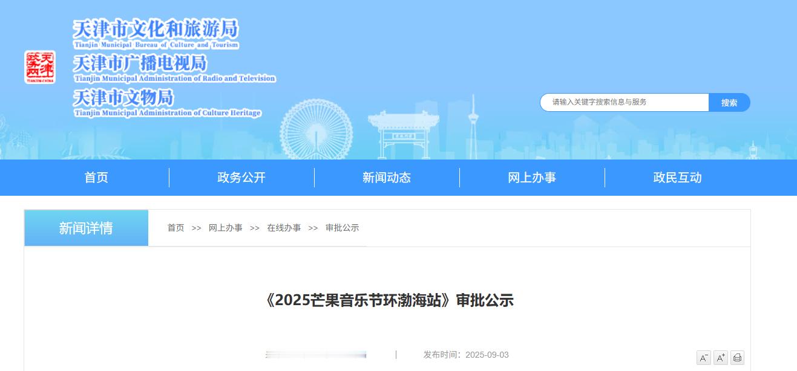Decrease font size with A- icon
Image resolution: width=797 pixels, height=371 pixels.
(704, 358)
